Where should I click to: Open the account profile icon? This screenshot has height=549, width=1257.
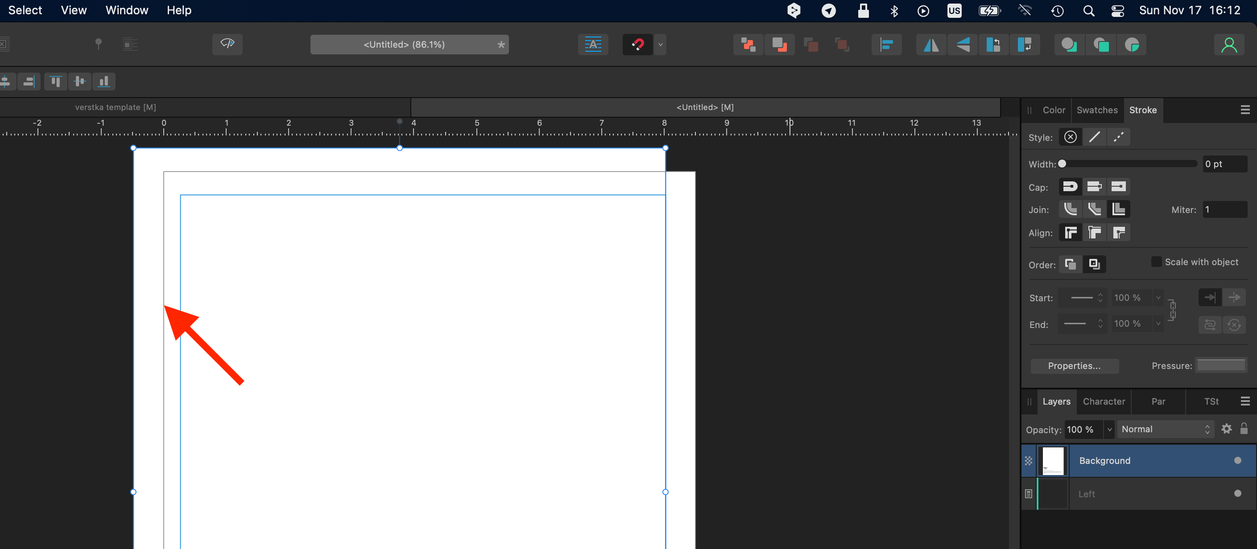tap(1229, 45)
